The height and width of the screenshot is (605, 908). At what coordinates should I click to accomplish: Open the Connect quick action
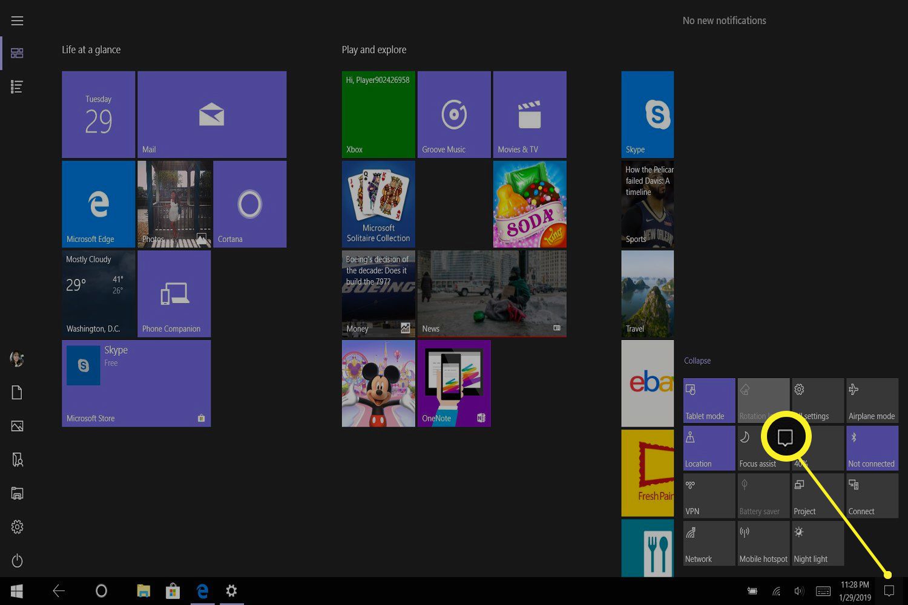tap(872, 496)
